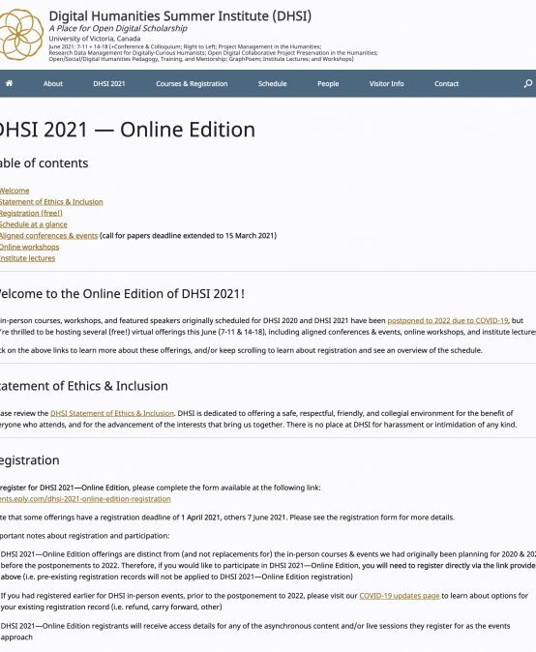Click the 'A Place for Open Digital Scholarship' tagline
This screenshot has height=652, width=536.
pos(118,28)
